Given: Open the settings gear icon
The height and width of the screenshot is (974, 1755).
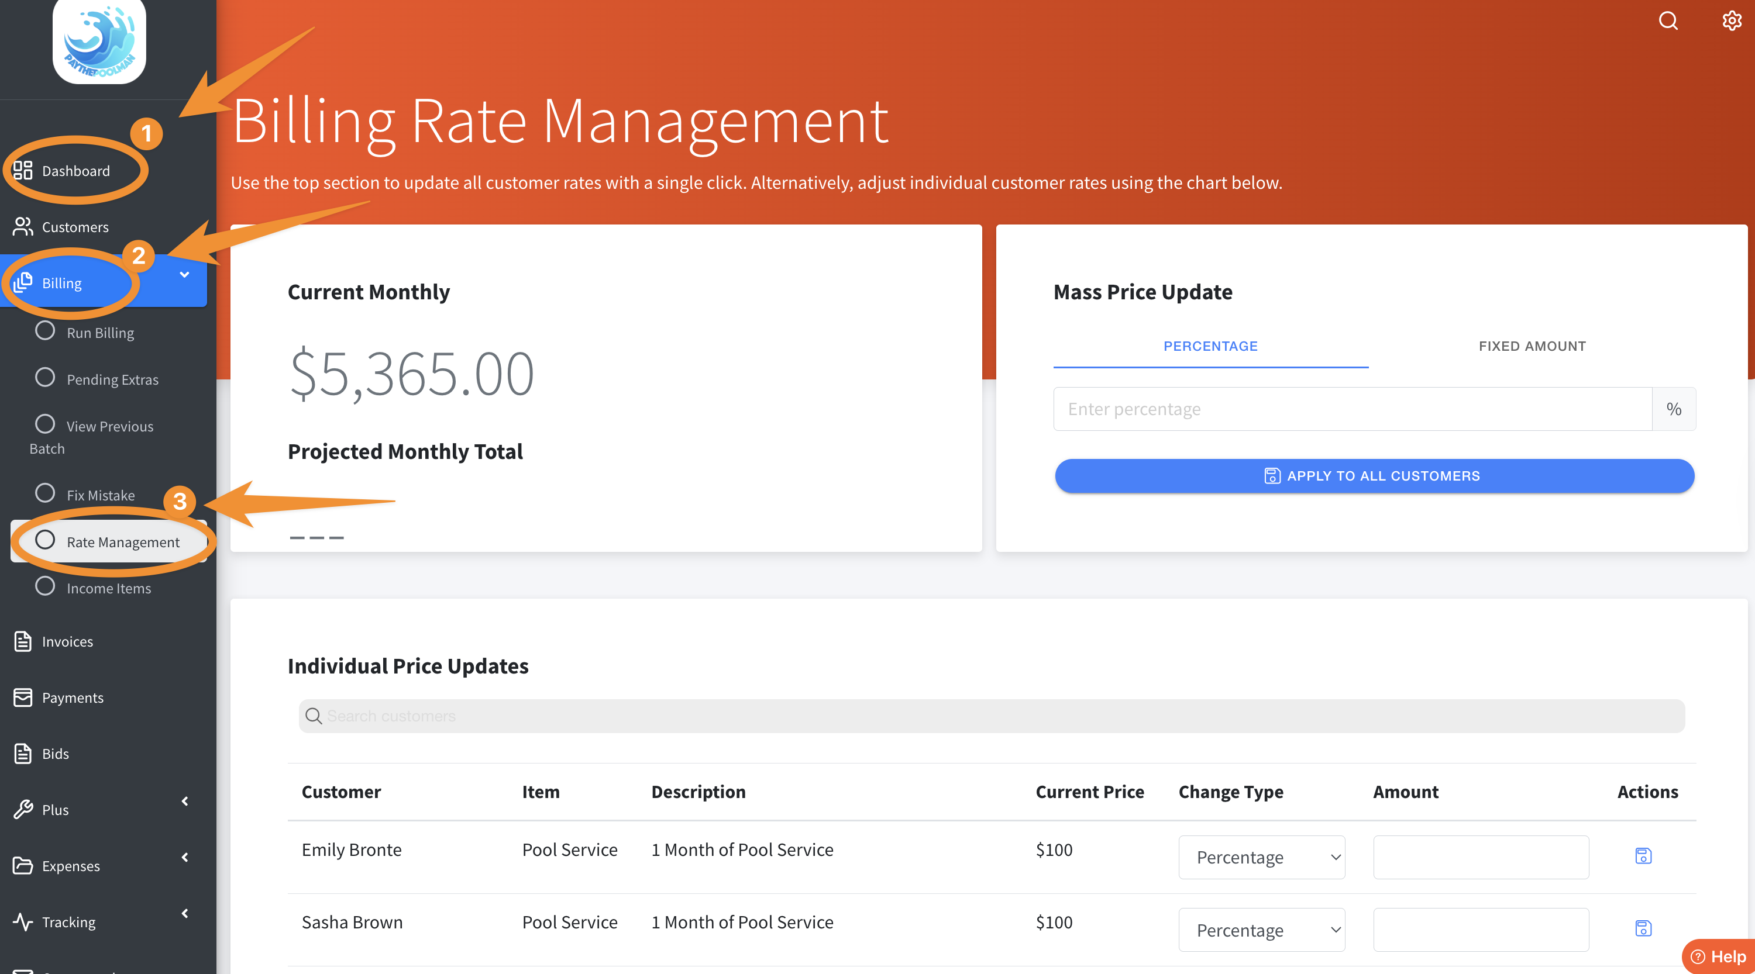Looking at the screenshot, I should (1731, 21).
